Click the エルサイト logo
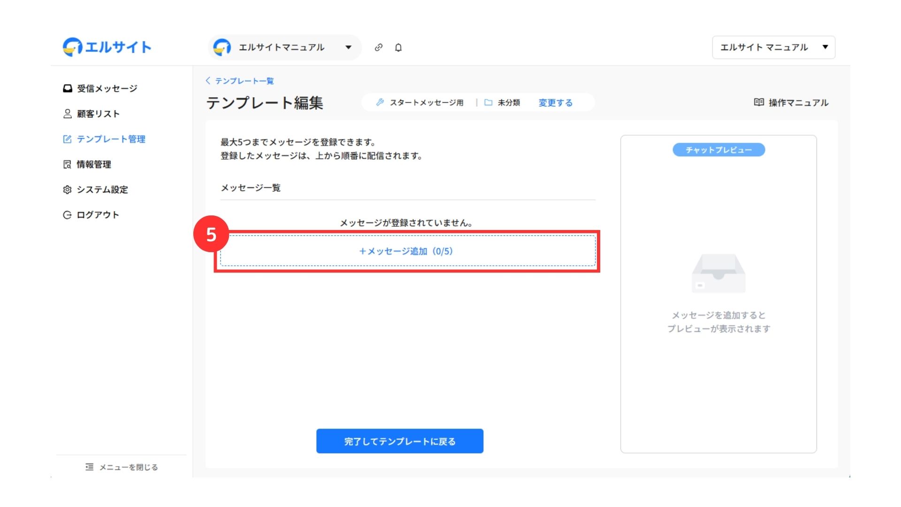The height and width of the screenshot is (507, 901). pyautogui.click(x=107, y=47)
